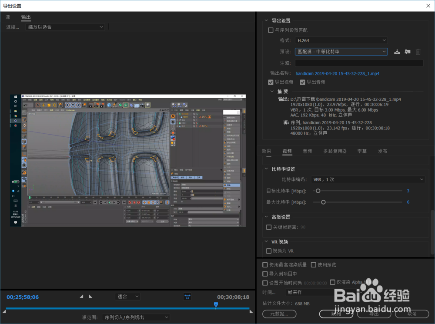This screenshot has width=435, height=324.
Task: Open the Effects tab (效果)
Action: pyautogui.click(x=266, y=151)
